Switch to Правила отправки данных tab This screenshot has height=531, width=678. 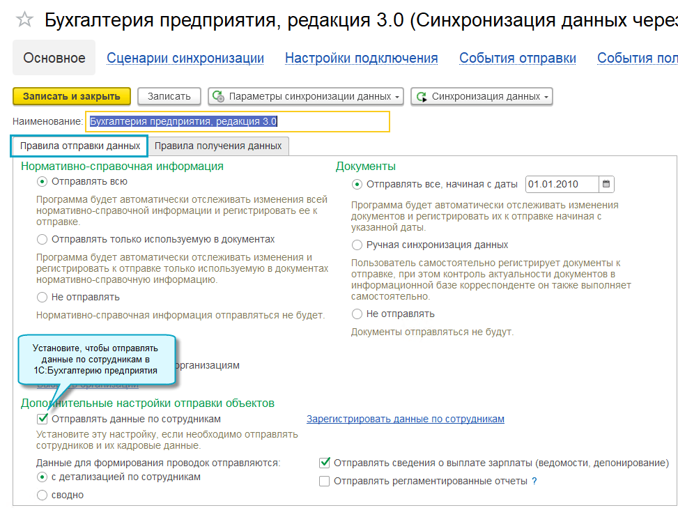tap(79, 146)
